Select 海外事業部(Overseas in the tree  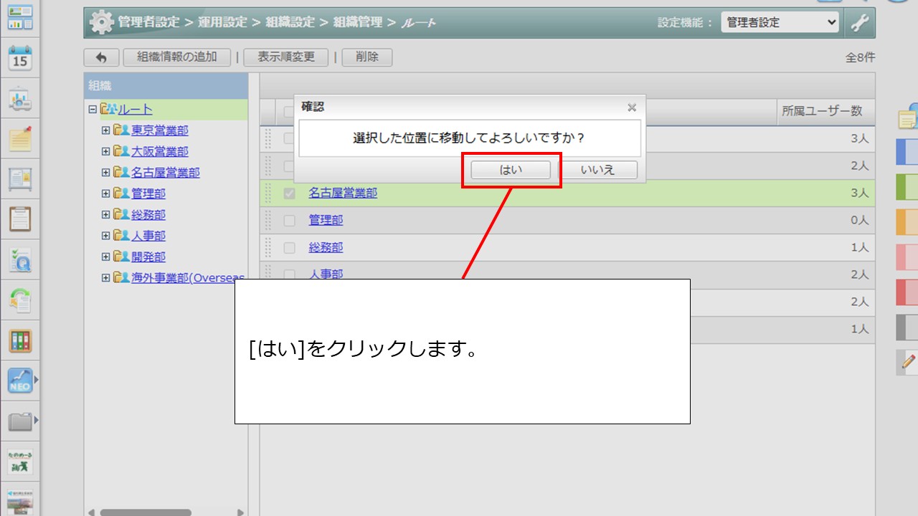(188, 278)
